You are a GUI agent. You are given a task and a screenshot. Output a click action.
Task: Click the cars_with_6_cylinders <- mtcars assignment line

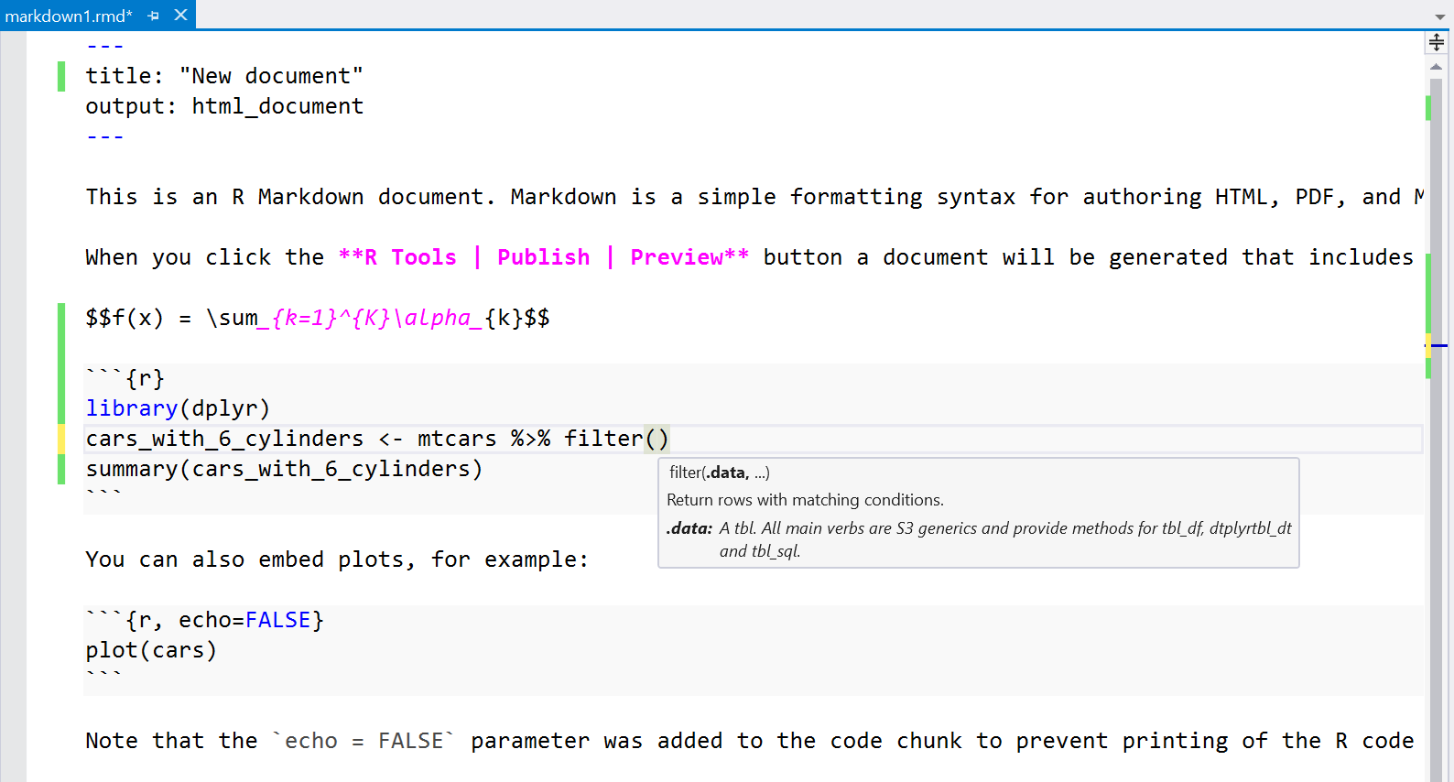point(377,439)
